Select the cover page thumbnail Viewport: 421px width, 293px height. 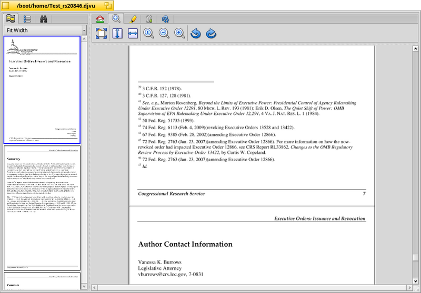pos(42,90)
